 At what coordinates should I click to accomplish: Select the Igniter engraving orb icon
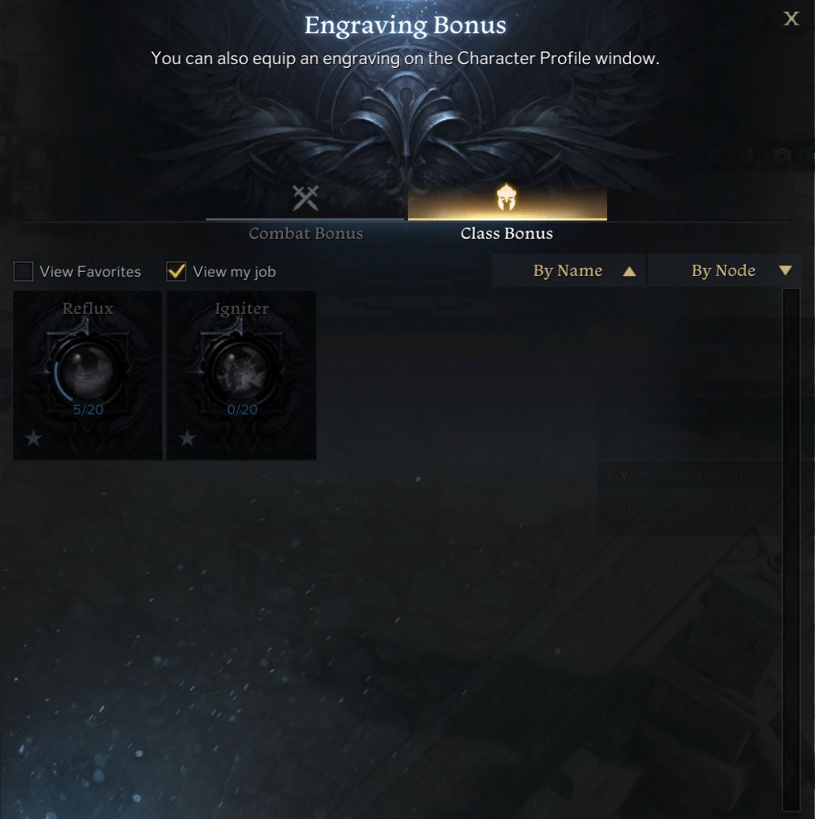tap(241, 372)
